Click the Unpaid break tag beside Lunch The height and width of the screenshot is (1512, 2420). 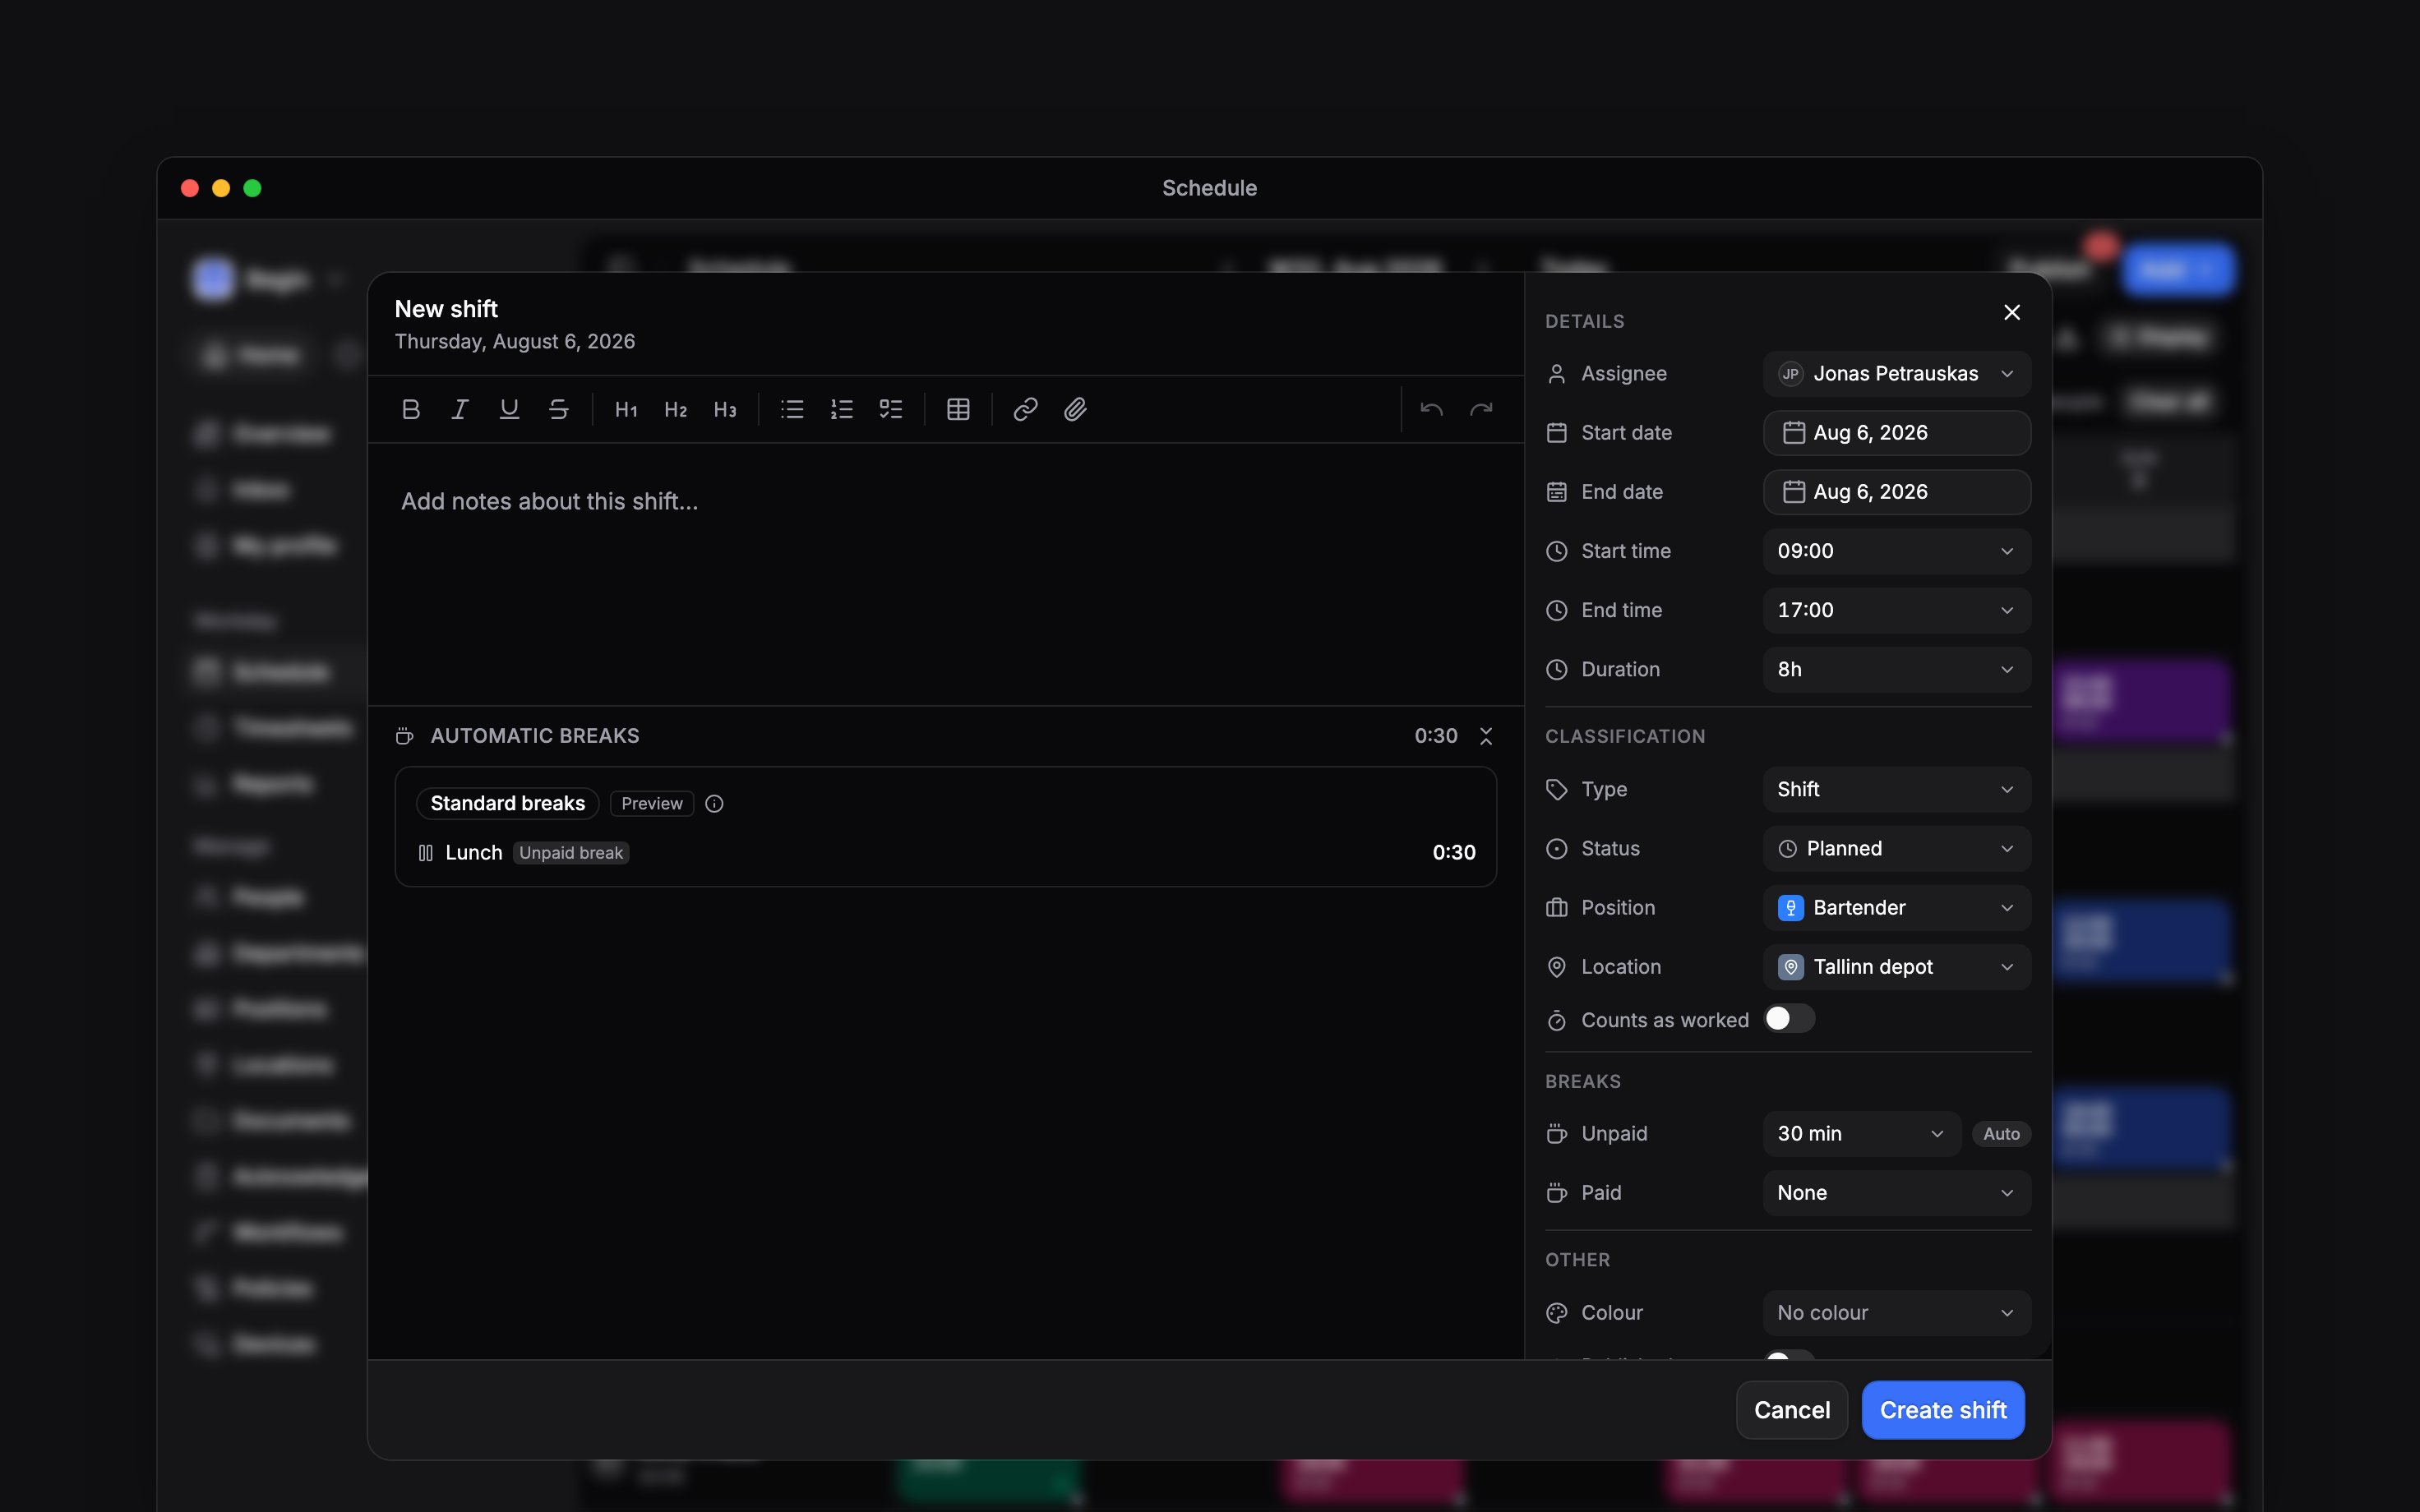571,853
